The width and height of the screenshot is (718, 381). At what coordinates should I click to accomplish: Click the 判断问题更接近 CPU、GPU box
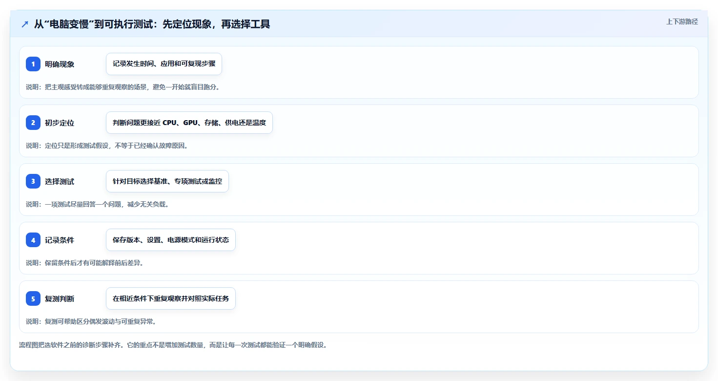pos(189,123)
